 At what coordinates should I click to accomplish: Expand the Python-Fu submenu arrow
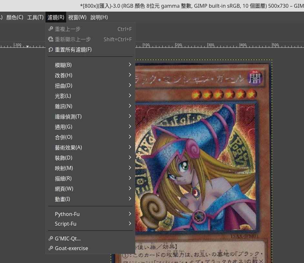130,214
